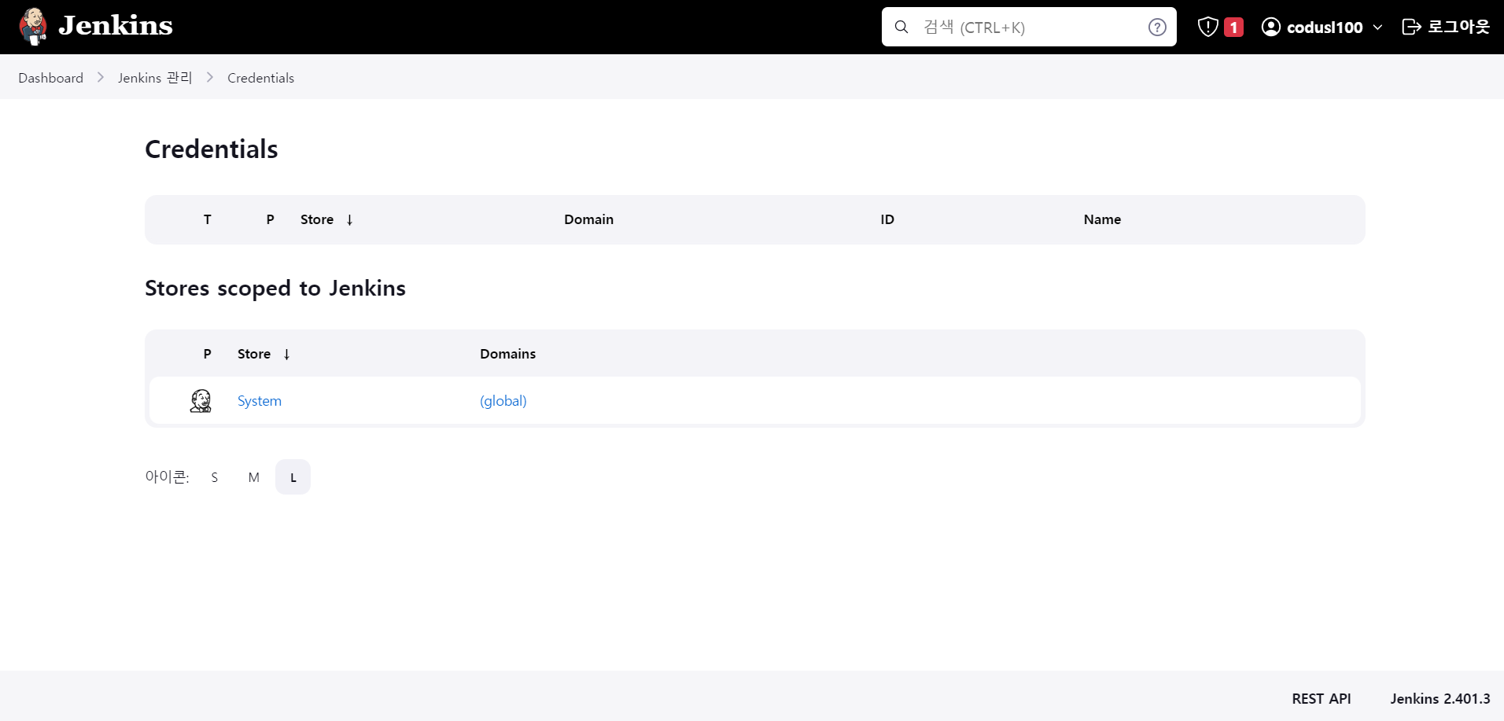This screenshot has height=721, width=1504.
Task: Open the REST API link
Action: [x=1322, y=699]
